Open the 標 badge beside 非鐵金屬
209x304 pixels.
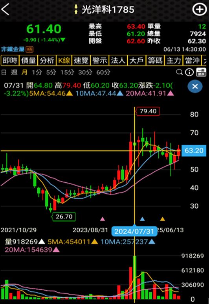(29, 49)
